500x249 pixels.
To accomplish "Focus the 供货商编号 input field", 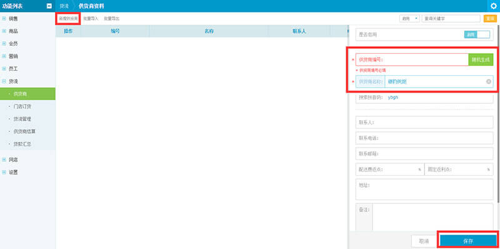I will 412,59.
